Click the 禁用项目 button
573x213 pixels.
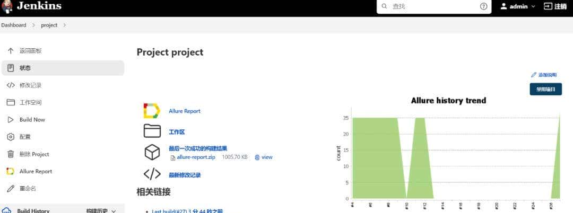545,89
